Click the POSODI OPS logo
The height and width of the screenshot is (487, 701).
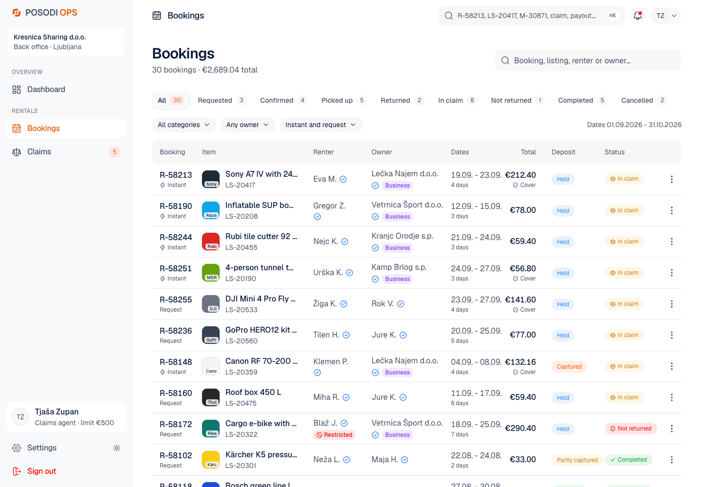(x=45, y=13)
